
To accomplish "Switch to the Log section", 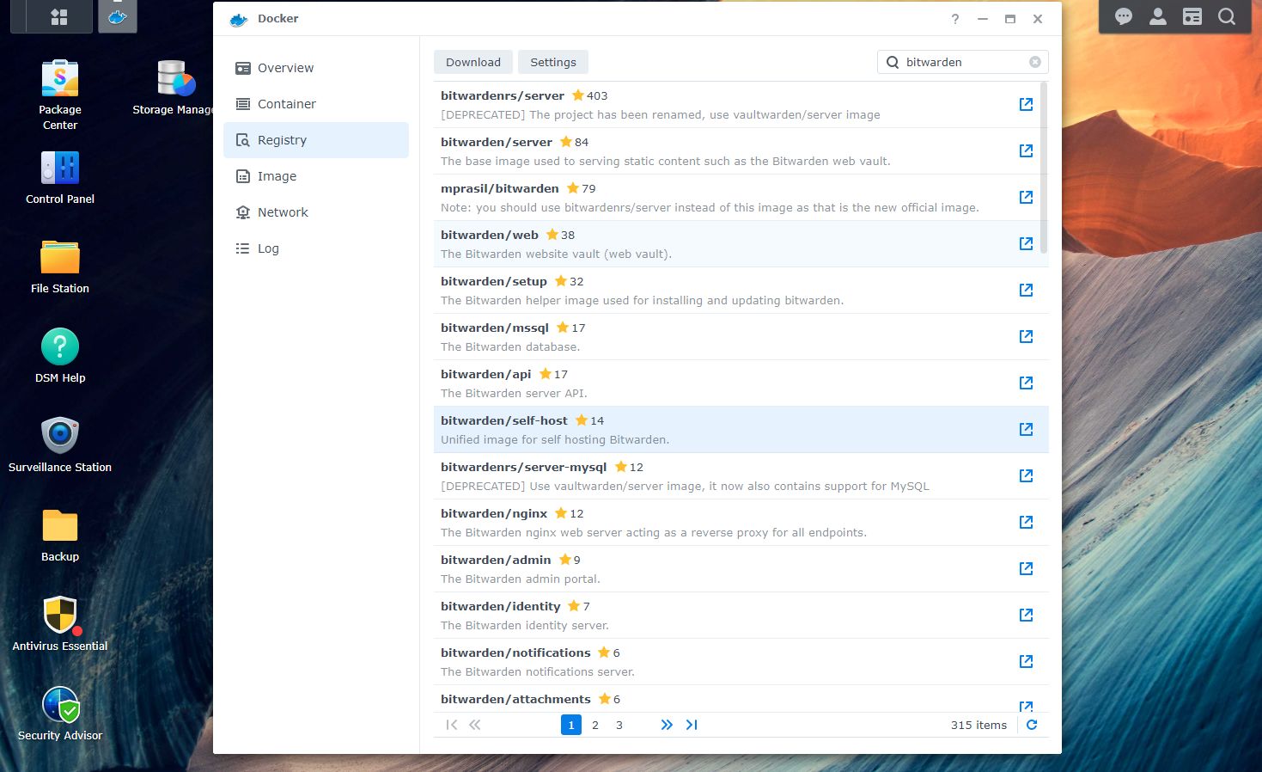I will [x=316, y=248].
